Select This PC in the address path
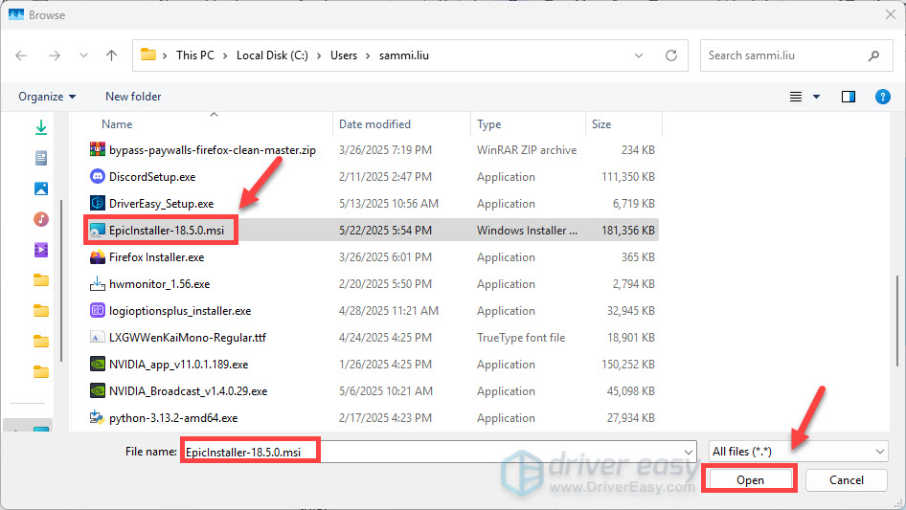Screen dimensions: 906x510 [x=194, y=55]
